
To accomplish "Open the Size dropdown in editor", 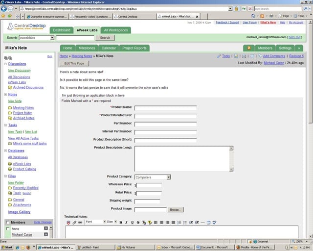I will tap(115, 222).
